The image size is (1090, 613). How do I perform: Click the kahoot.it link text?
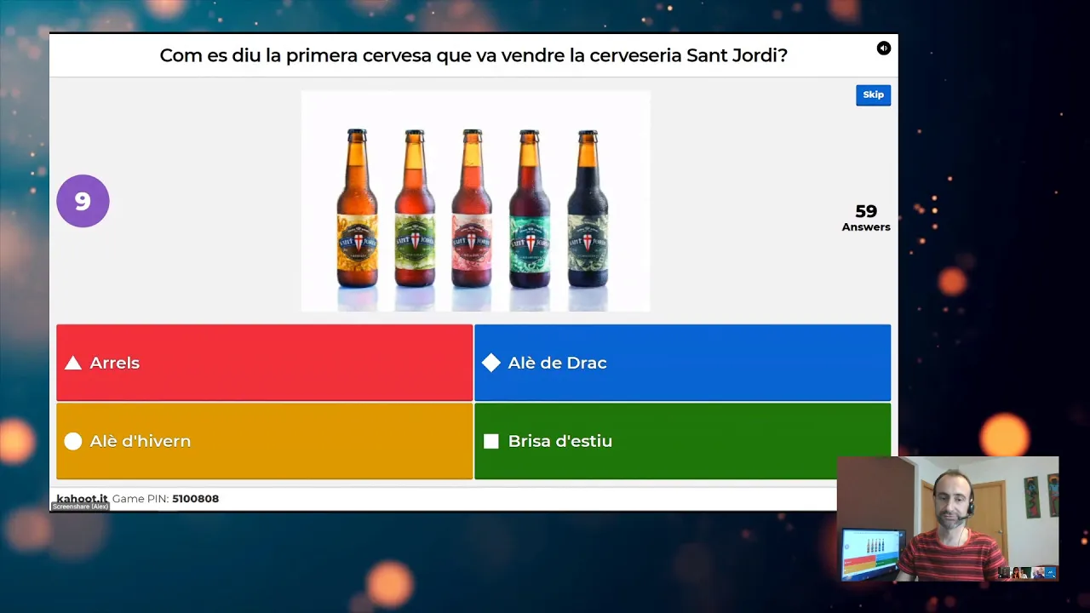click(x=82, y=499)
